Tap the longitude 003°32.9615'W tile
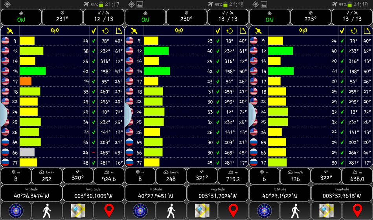This screenshot has height=220, width=373. (x=342, y=193)
